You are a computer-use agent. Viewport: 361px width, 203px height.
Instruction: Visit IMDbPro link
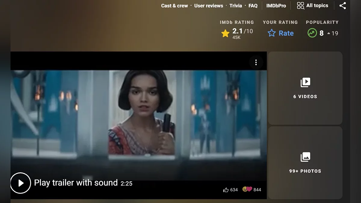(276, 6)
